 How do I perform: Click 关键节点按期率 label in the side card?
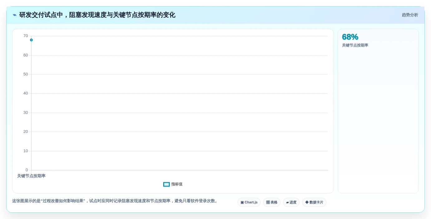(x=355, y=46)
